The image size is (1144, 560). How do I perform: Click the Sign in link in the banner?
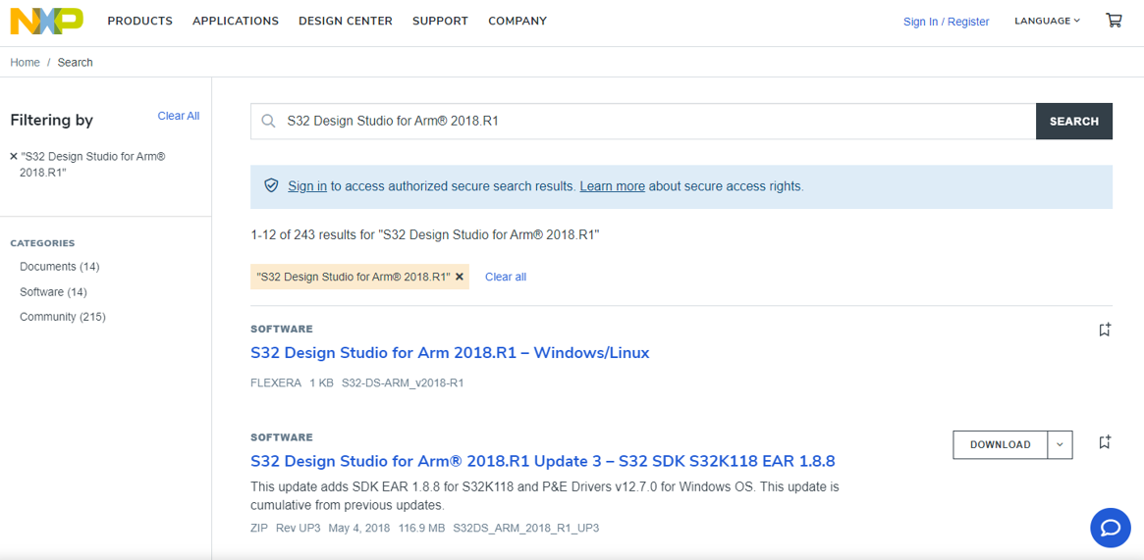[307, 186]
